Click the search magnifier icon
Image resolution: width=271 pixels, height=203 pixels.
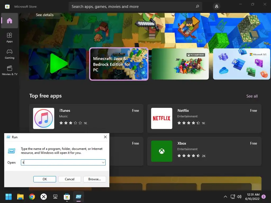(197, 6)
